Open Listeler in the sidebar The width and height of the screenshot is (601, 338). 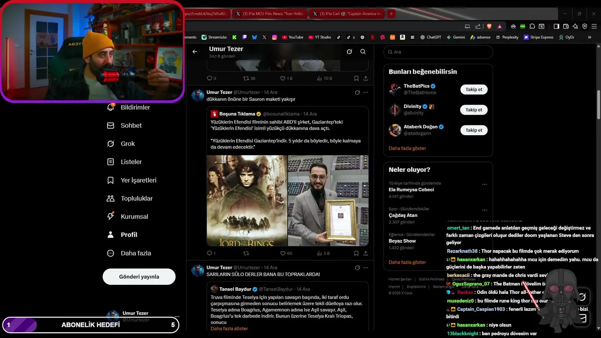click(x=124, y=162)
